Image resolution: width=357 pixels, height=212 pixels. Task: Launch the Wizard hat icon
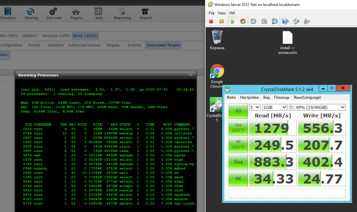pyautogui.click(x=145, y=14)
